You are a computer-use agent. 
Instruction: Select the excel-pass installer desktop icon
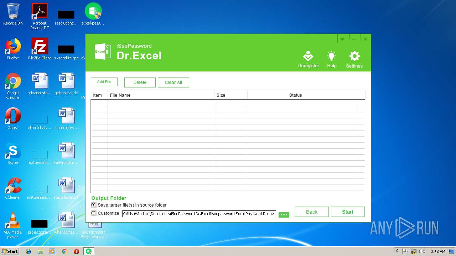(93, 15)
